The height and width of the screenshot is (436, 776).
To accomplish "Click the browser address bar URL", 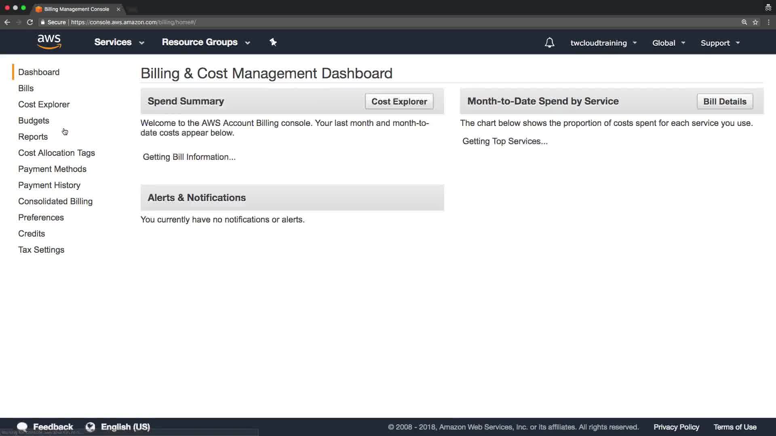I will [133, 22].
